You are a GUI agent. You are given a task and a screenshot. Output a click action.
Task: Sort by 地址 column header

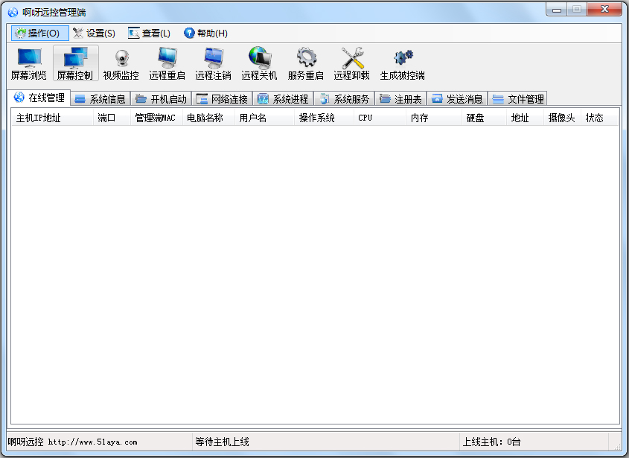[525, 118]
